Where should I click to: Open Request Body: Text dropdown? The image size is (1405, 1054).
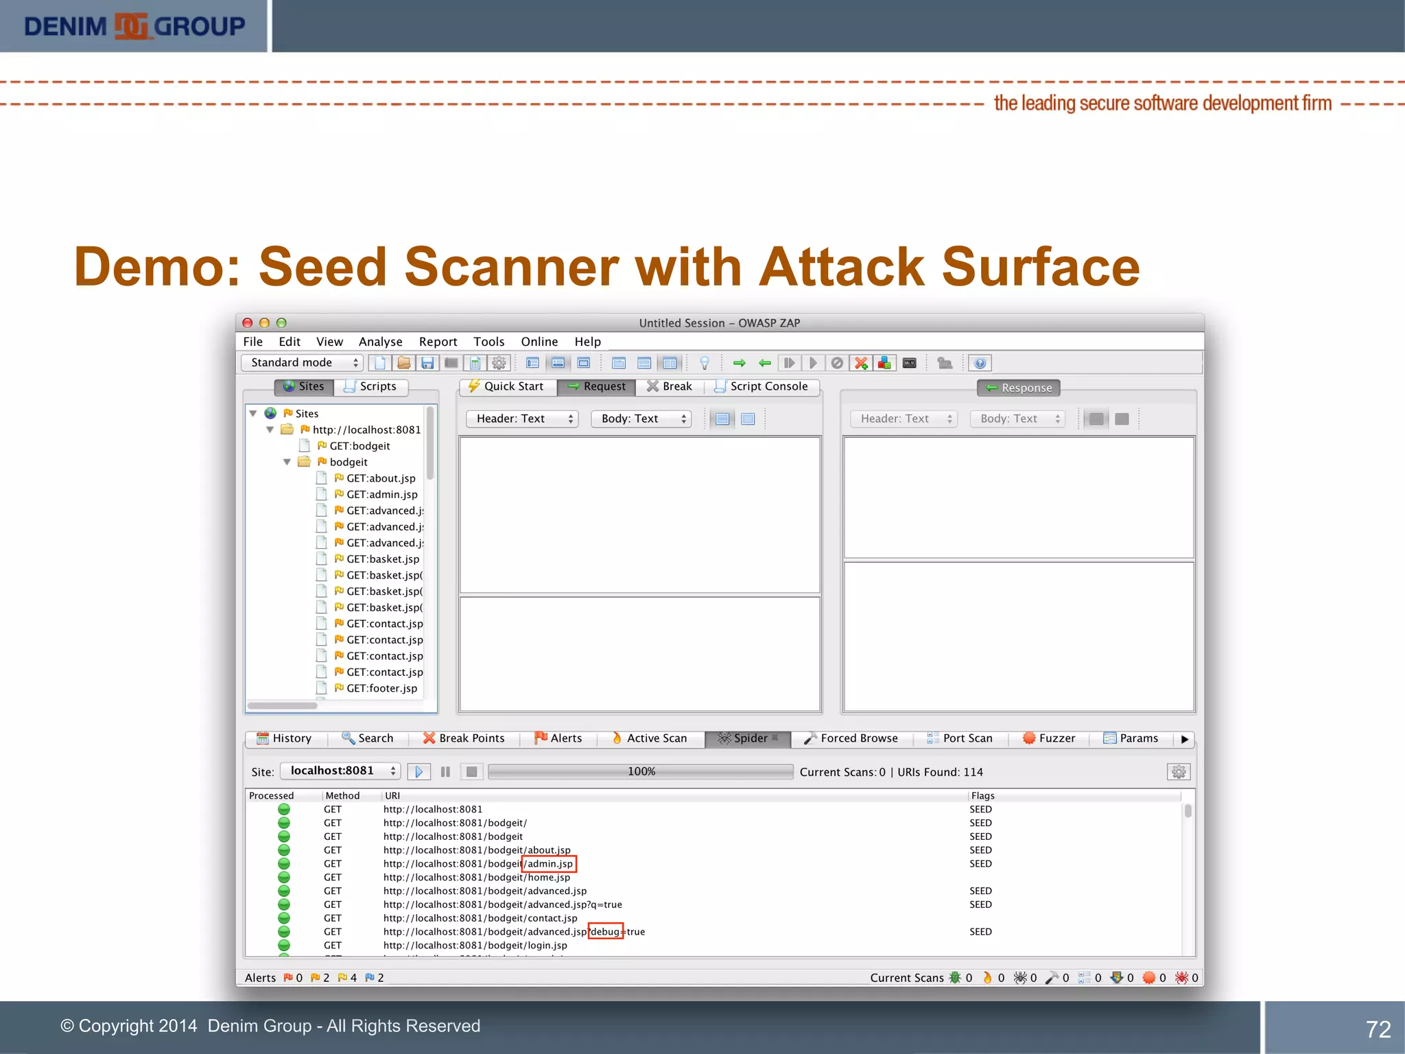point(641,419)
